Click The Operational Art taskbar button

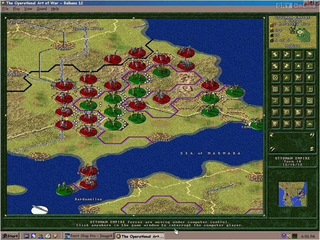click(140, 236)
